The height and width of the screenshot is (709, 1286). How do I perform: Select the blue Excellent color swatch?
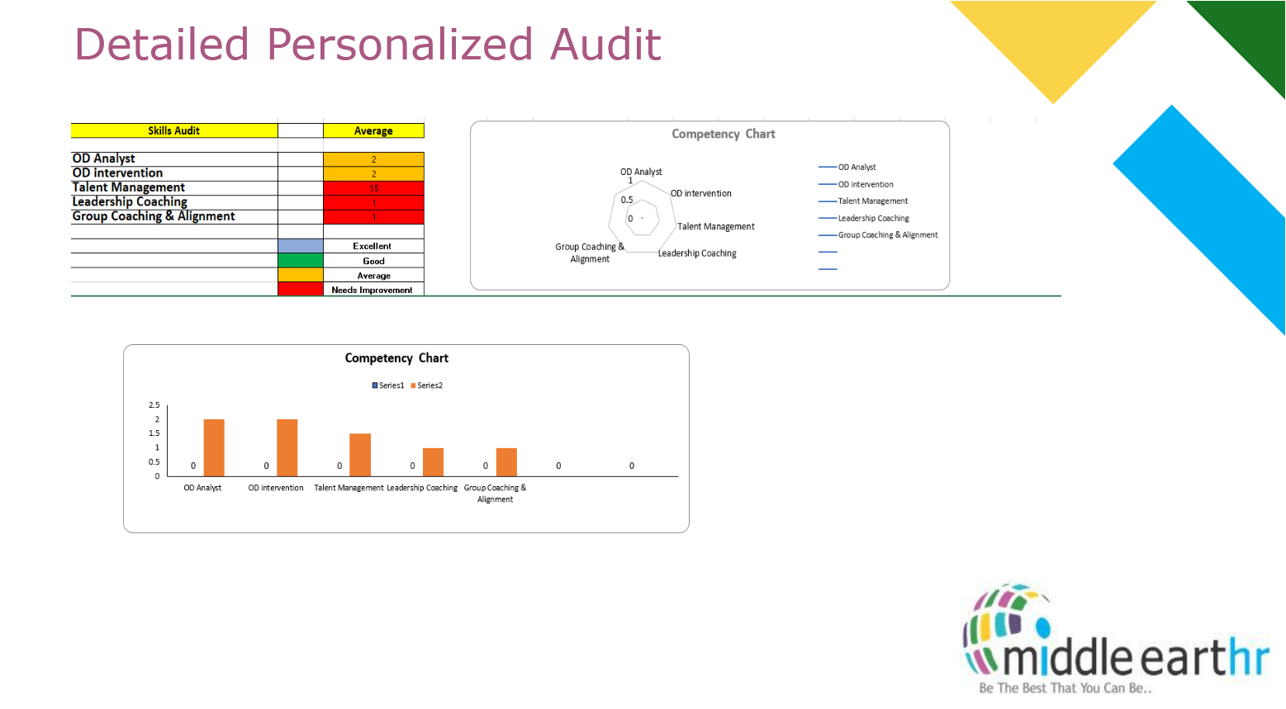click(301, 246)
